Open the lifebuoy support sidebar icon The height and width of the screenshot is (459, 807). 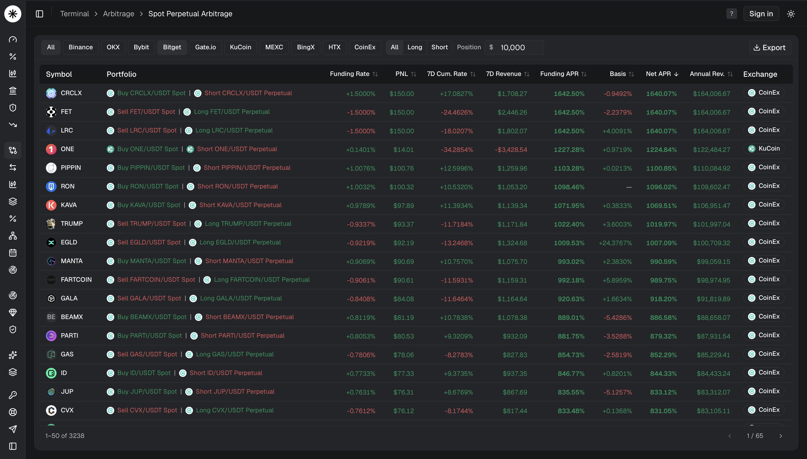(13, 412)
